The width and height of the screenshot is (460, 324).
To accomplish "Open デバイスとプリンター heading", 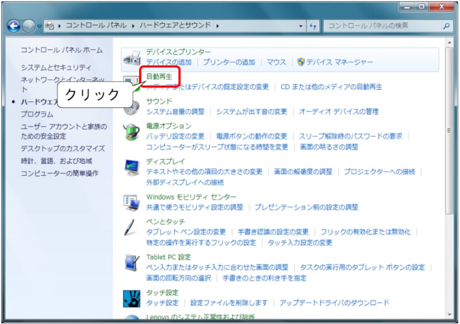I will tap(178, 52).
